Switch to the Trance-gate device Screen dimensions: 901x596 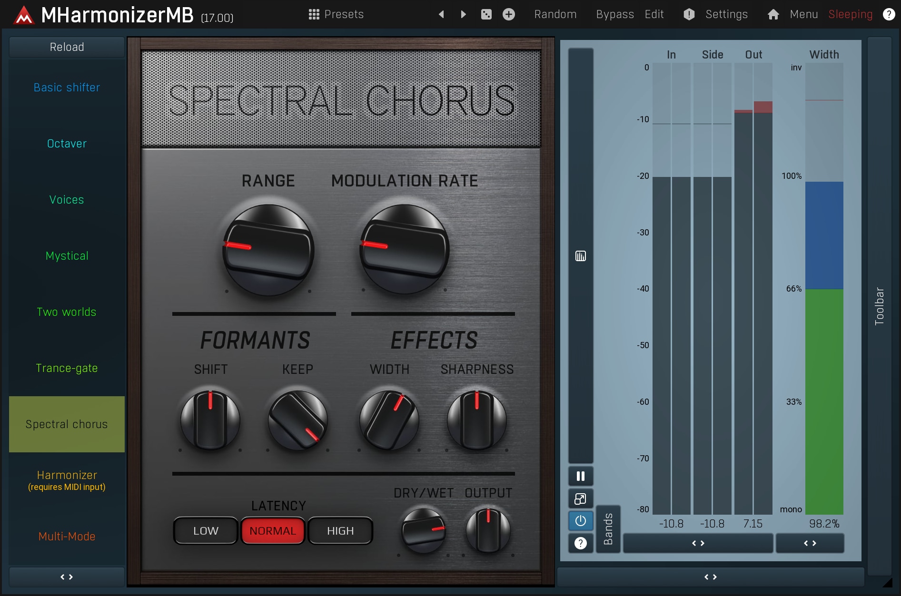67,368
